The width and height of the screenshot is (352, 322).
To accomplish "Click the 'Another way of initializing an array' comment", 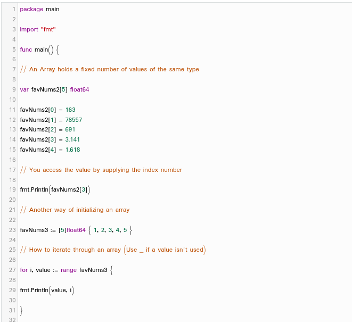I will pos(75,210).
